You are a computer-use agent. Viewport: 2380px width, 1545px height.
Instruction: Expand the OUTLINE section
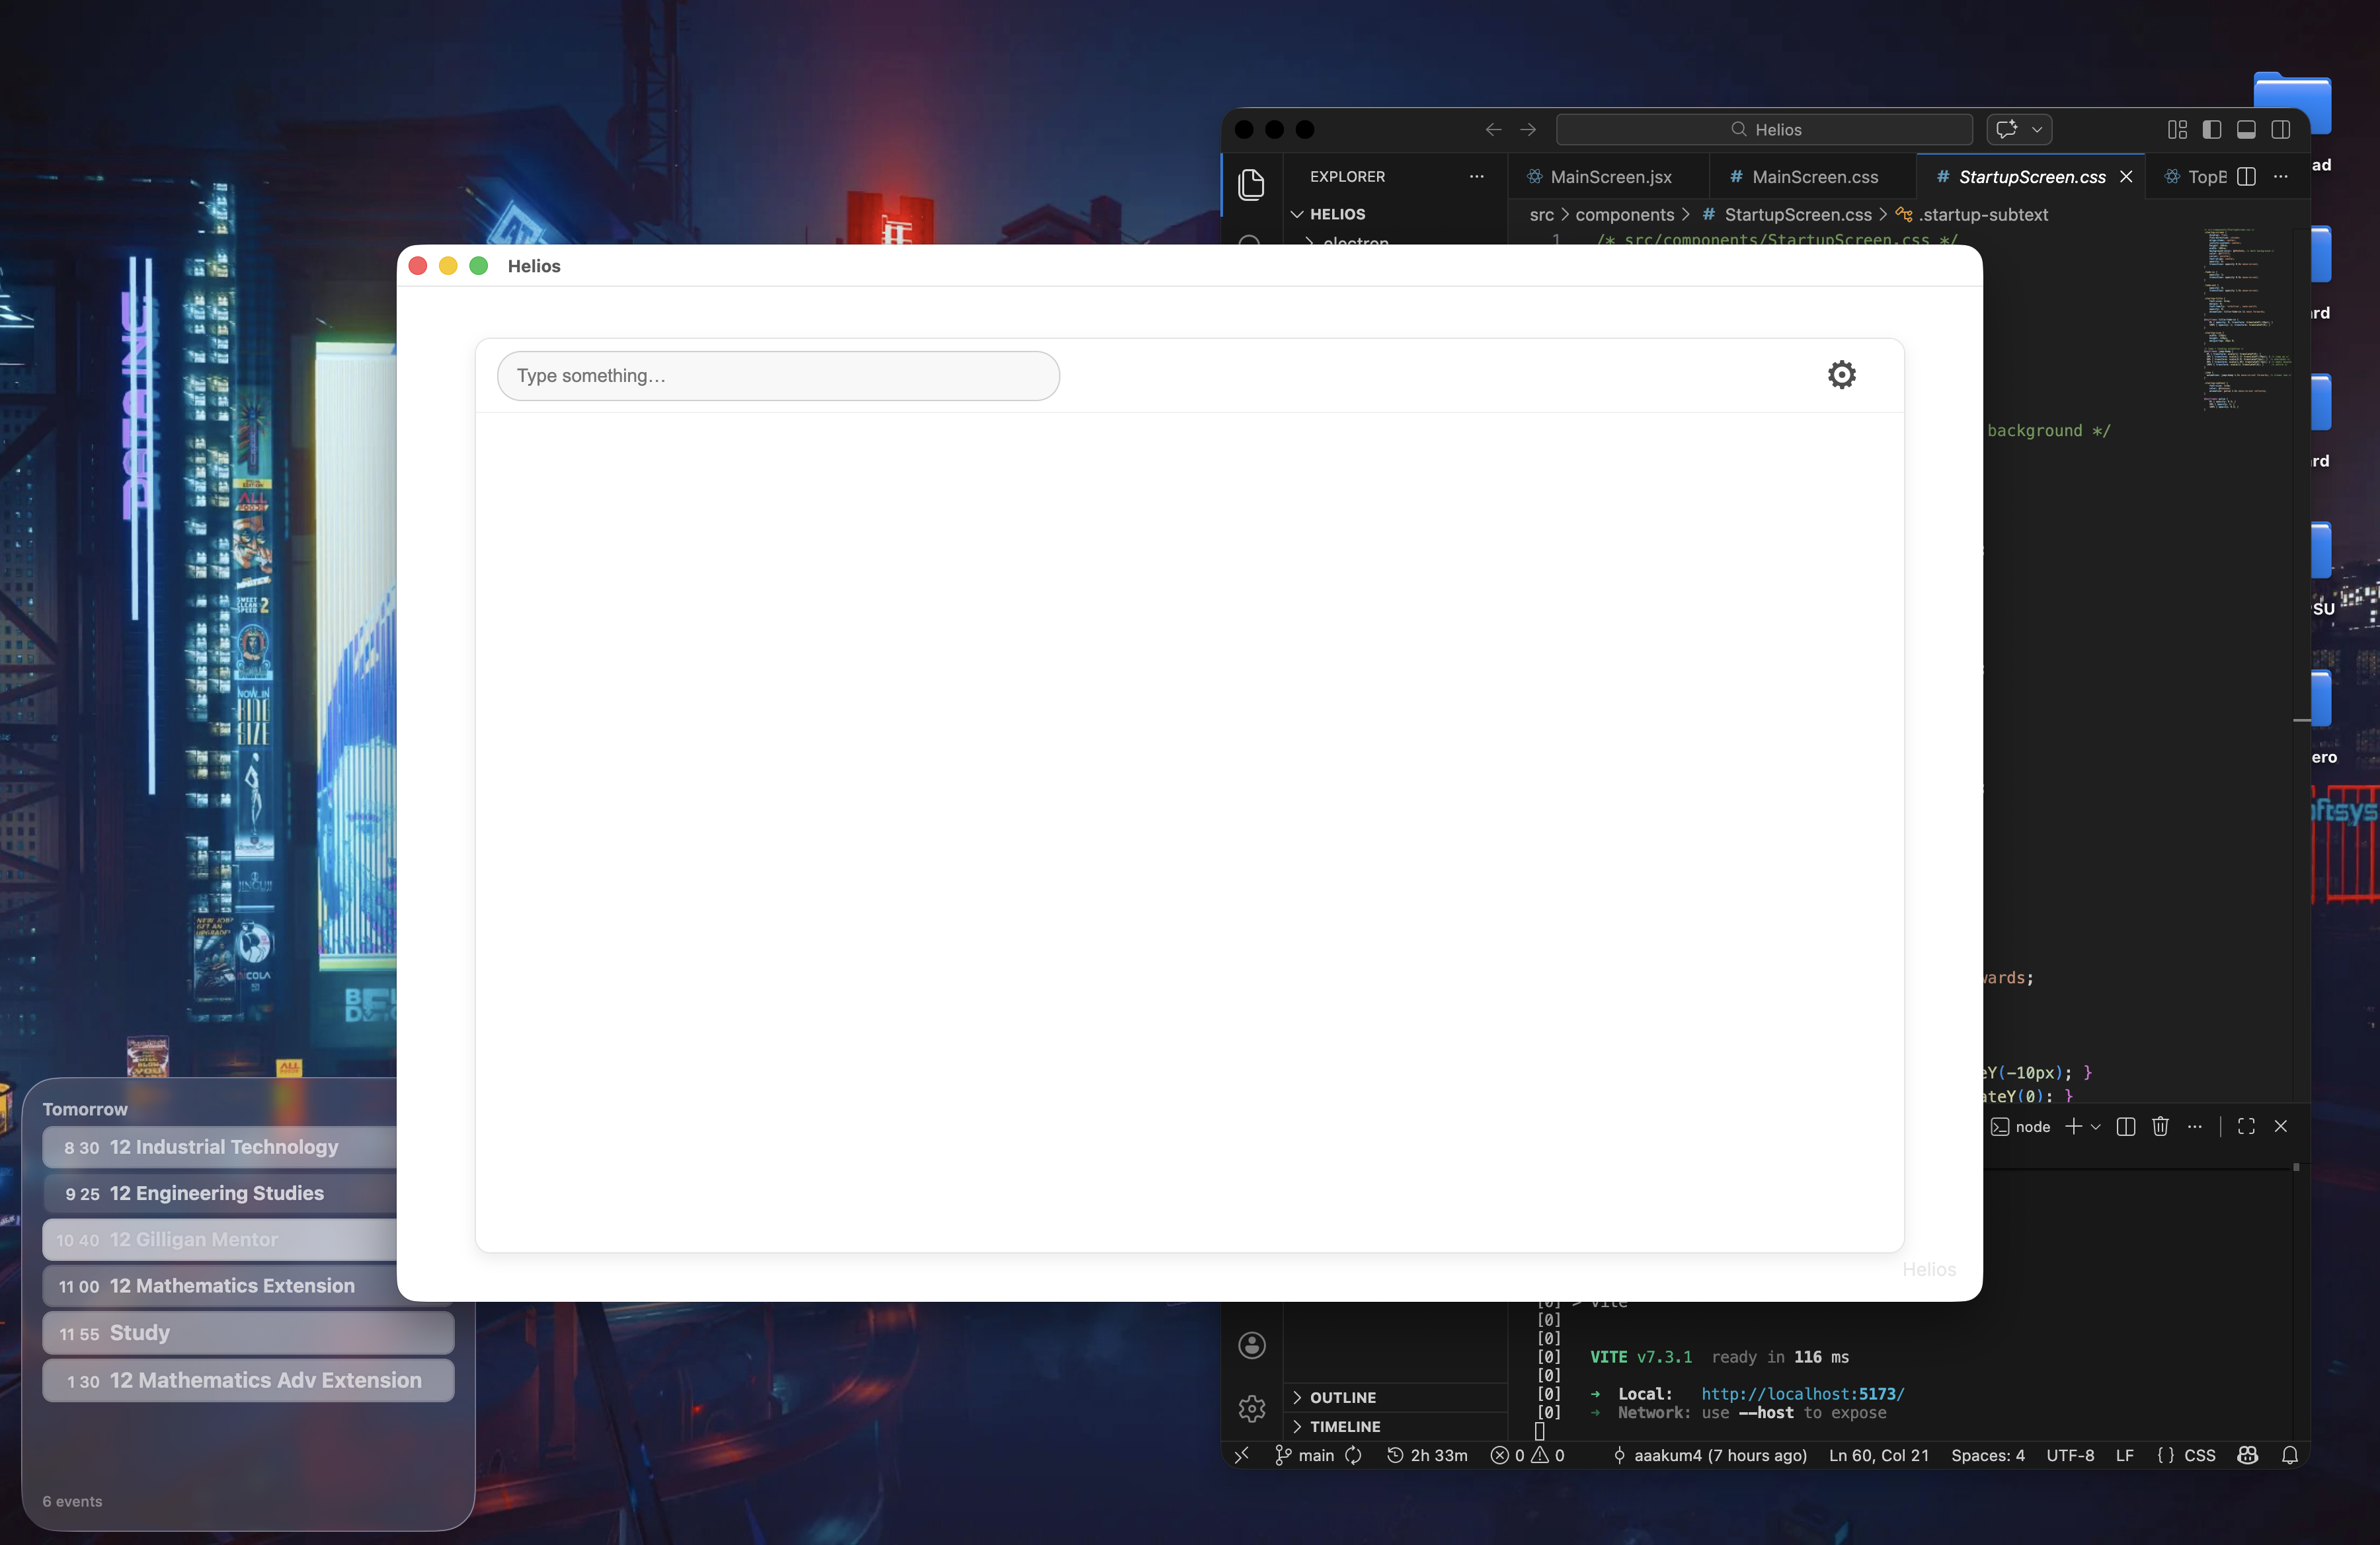point(1342,1397)
